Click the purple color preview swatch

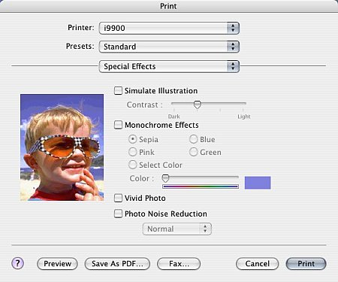(x=258, y=183)
